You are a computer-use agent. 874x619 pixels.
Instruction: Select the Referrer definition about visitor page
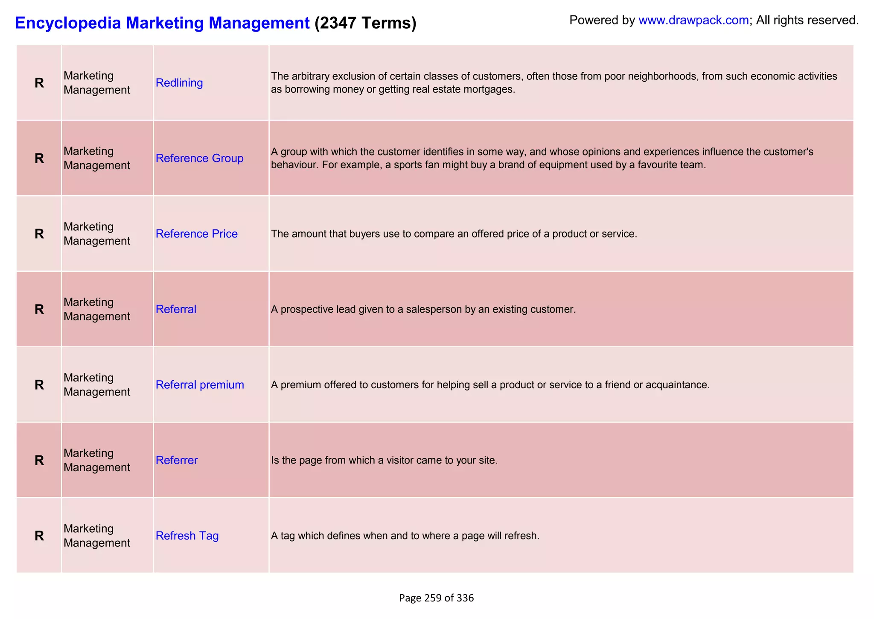pos(385,461)
